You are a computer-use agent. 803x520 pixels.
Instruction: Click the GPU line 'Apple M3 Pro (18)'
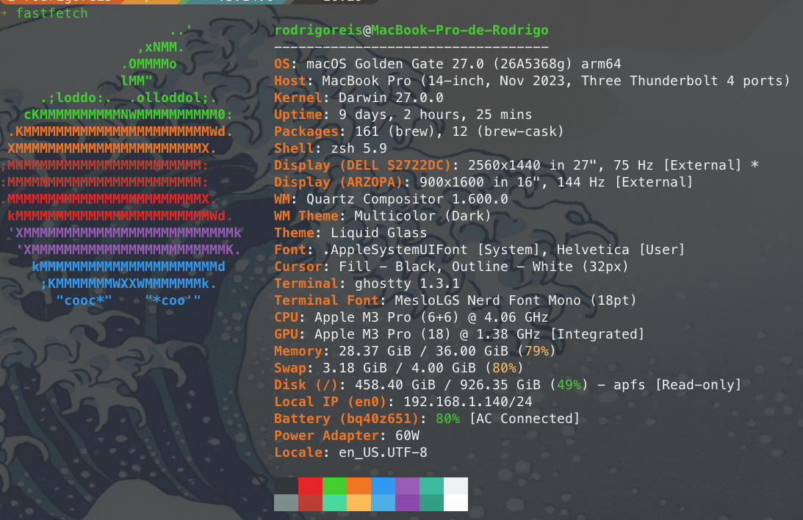(x=459, y=334)
